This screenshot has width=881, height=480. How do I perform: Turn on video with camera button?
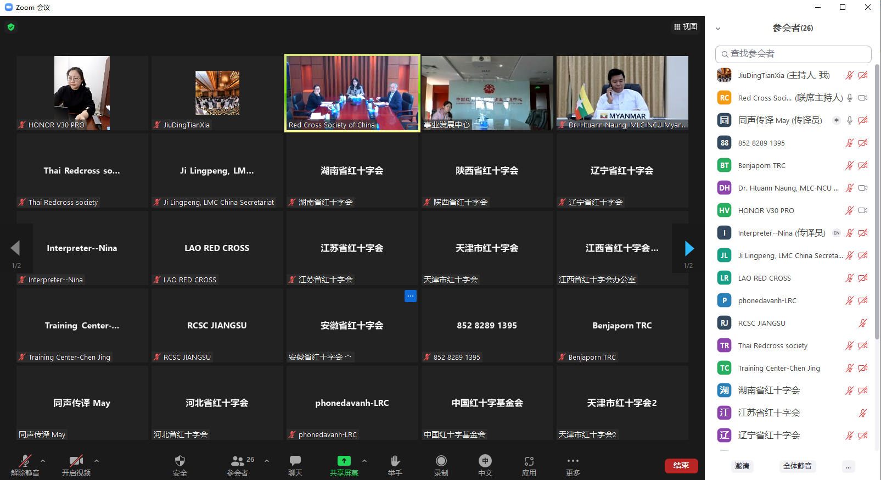76,461
